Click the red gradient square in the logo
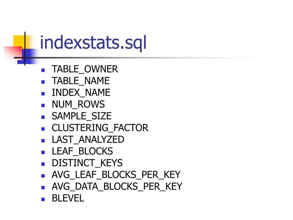Image resolution: width=293 pixels, height=220 pixels. [x=13, y=53]
